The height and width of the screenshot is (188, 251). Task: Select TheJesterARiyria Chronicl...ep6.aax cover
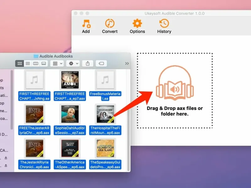click(x=35, y=148)
